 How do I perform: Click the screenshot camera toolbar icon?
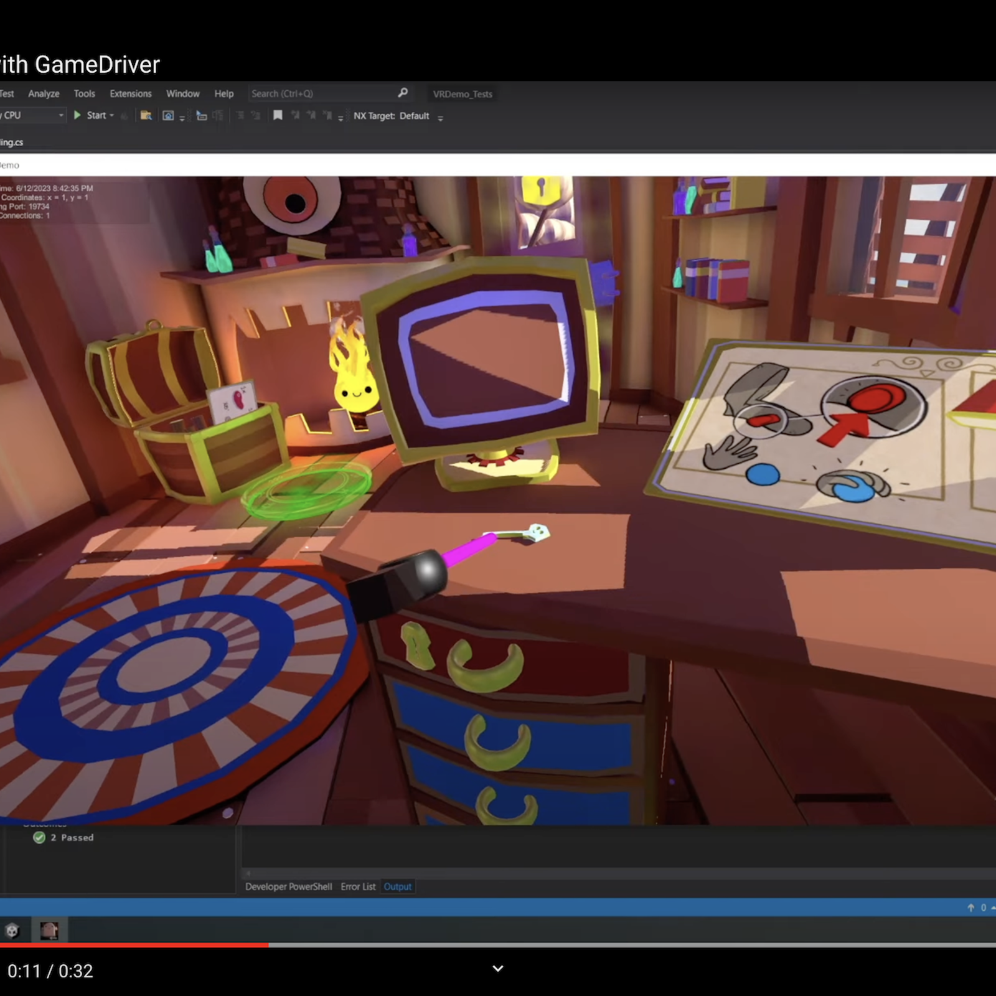point(168,115)
